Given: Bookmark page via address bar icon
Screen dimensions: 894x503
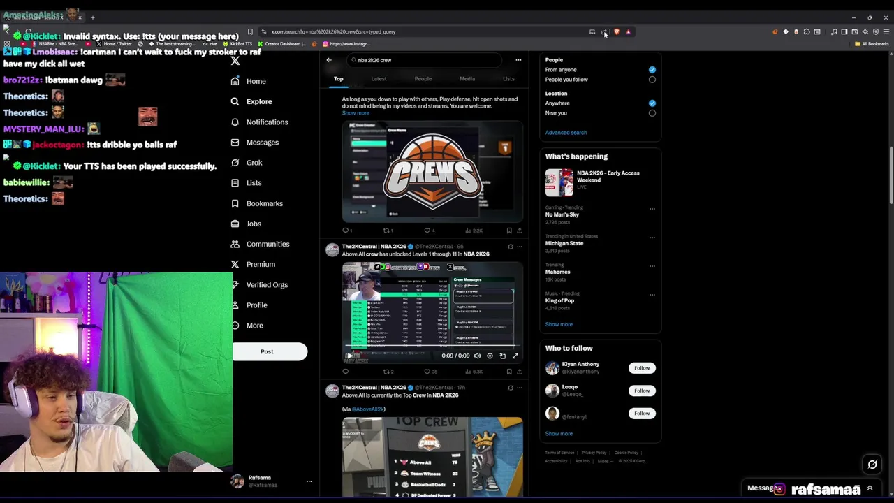Looking at the screenshot, I should click(250, 31).
